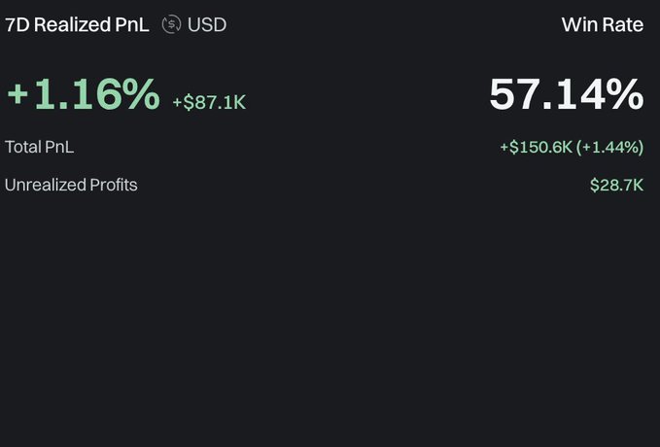660x447 pixels.
Task: Click the word "Profits" in Unrealized Profits
Action: [109, 185]
